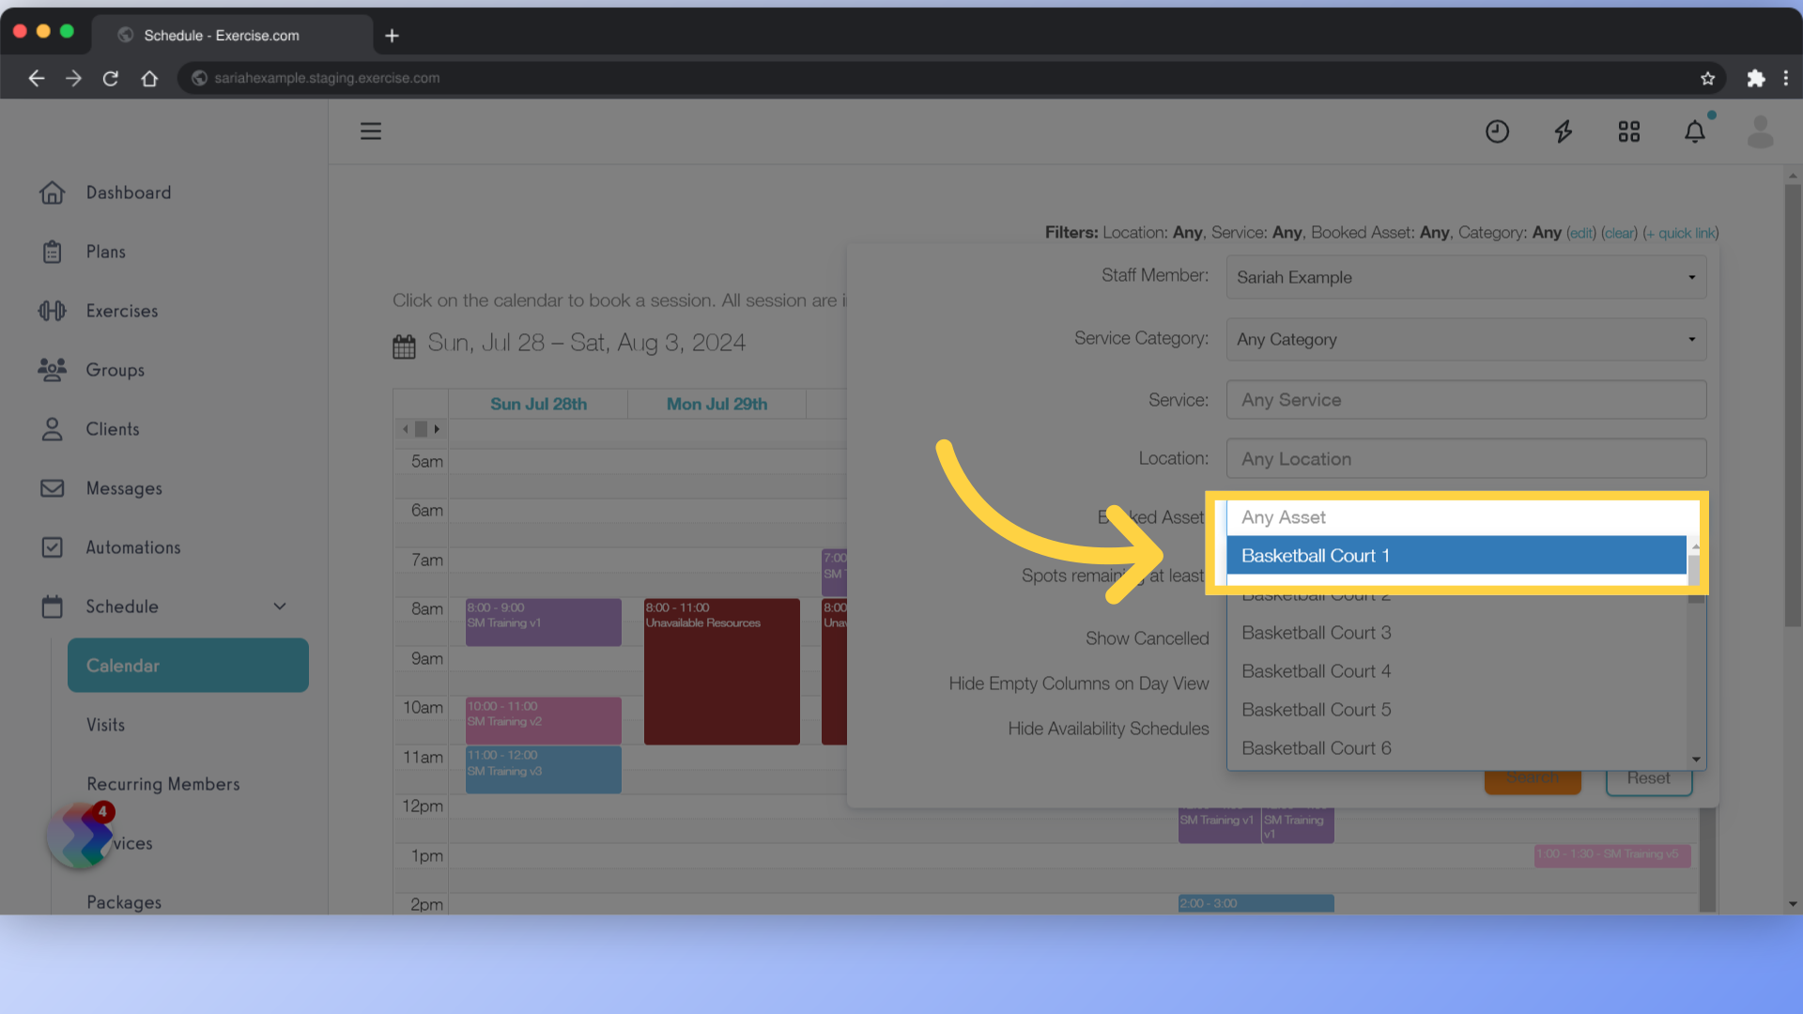Click the quick link link
This screenshot has width=1803, height=1014.
1681,233
